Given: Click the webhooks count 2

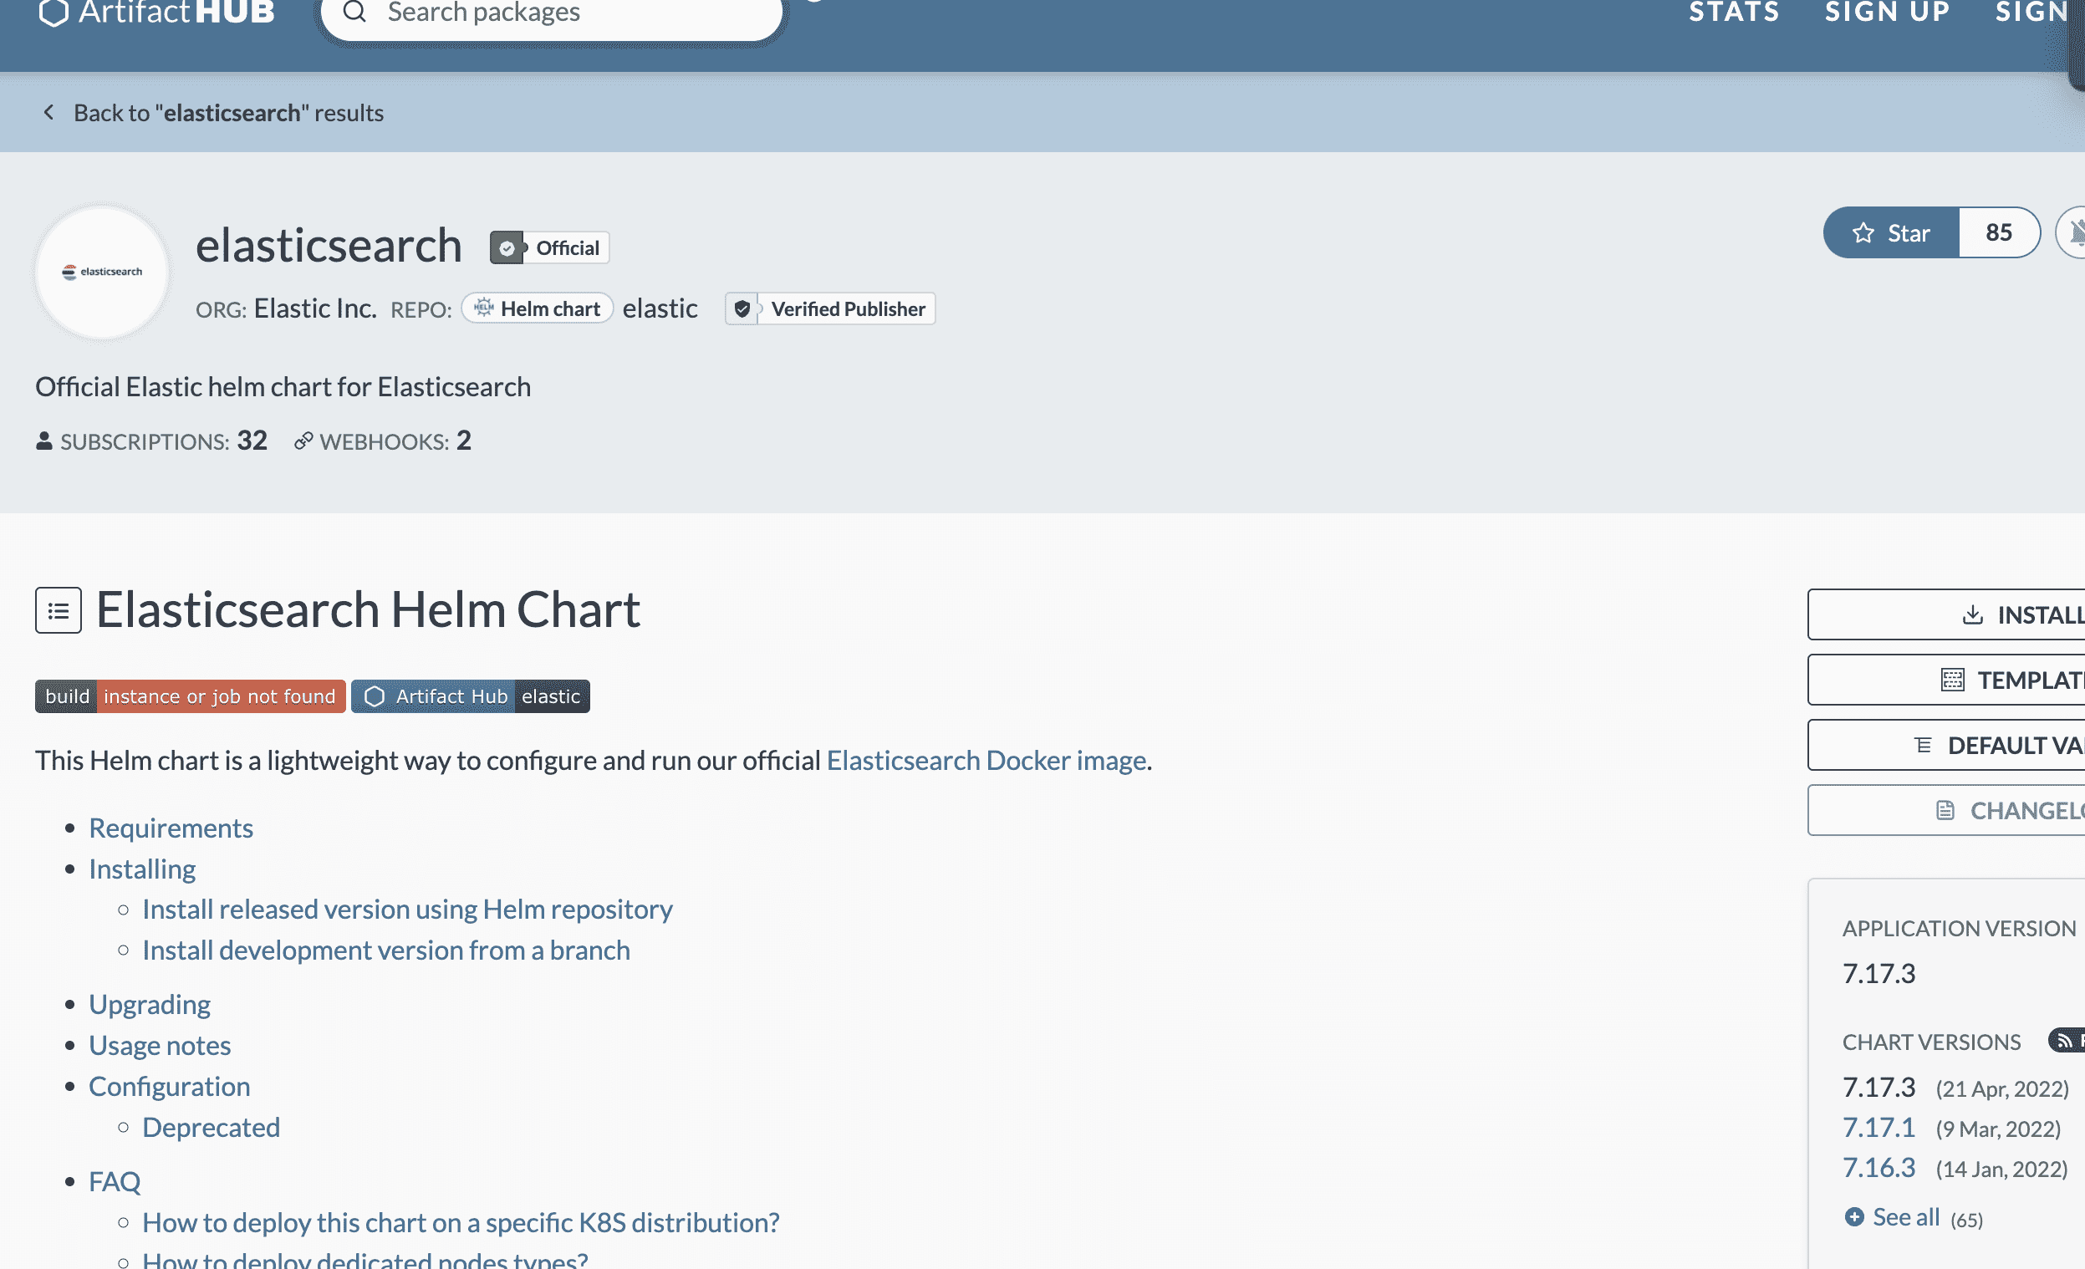Looking at the screenshot, I should [x=464, y=440].
